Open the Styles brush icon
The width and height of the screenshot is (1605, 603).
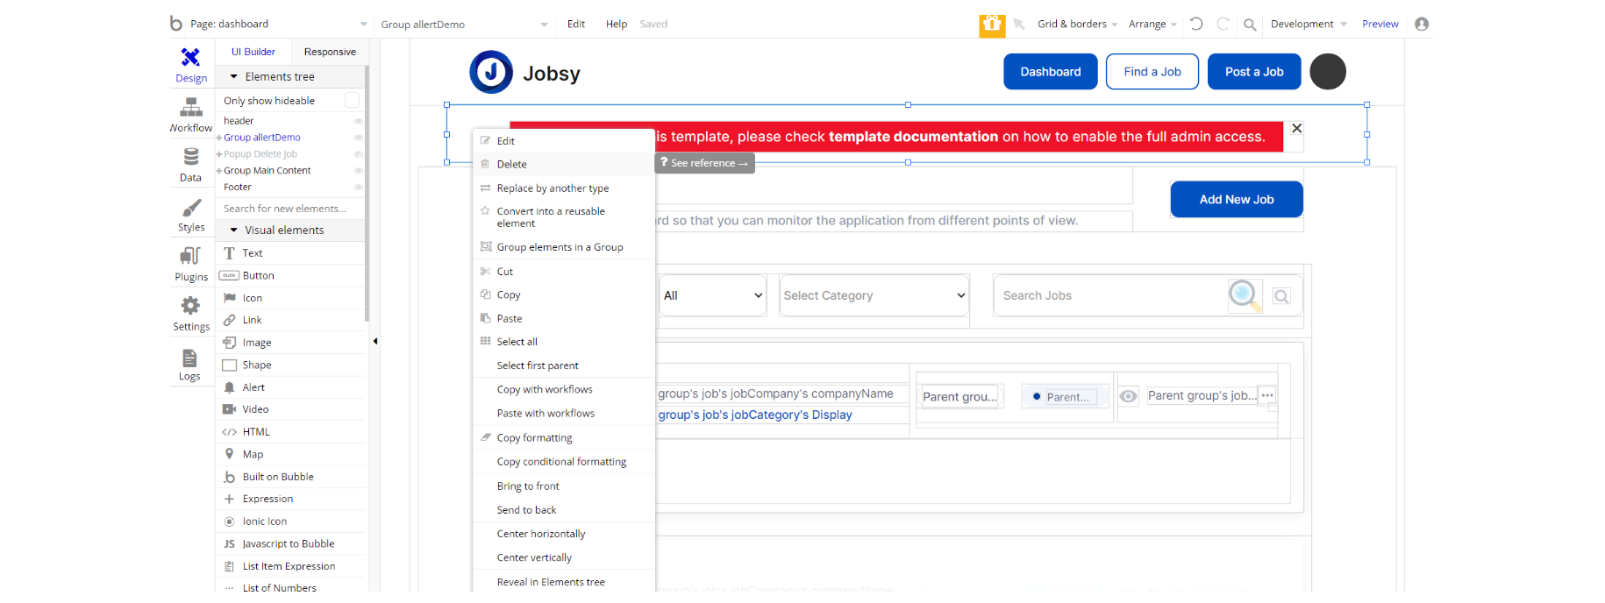click(x=191, y=208)
